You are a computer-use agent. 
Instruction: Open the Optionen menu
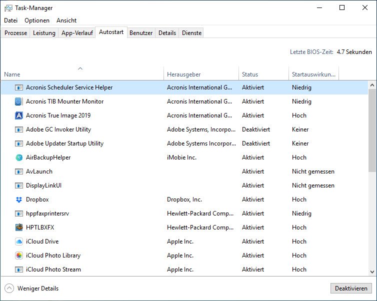click(x=37, y=20)
